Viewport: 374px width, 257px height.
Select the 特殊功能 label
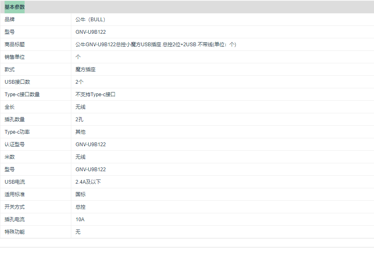(x=15, y=232)
